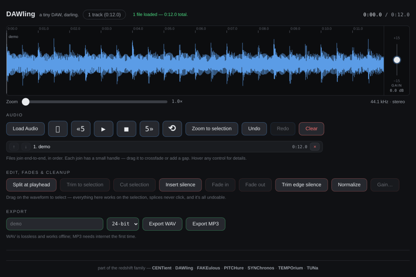Click the 0:03.0 timeline marker
The image size is (416, 277).
107,29
